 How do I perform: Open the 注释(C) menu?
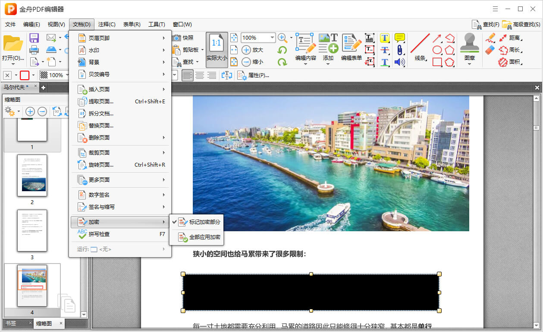(107, 25)
